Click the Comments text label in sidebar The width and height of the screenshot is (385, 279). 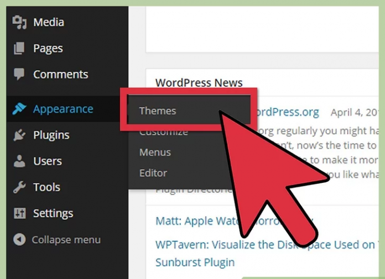[x=60, y=74]
